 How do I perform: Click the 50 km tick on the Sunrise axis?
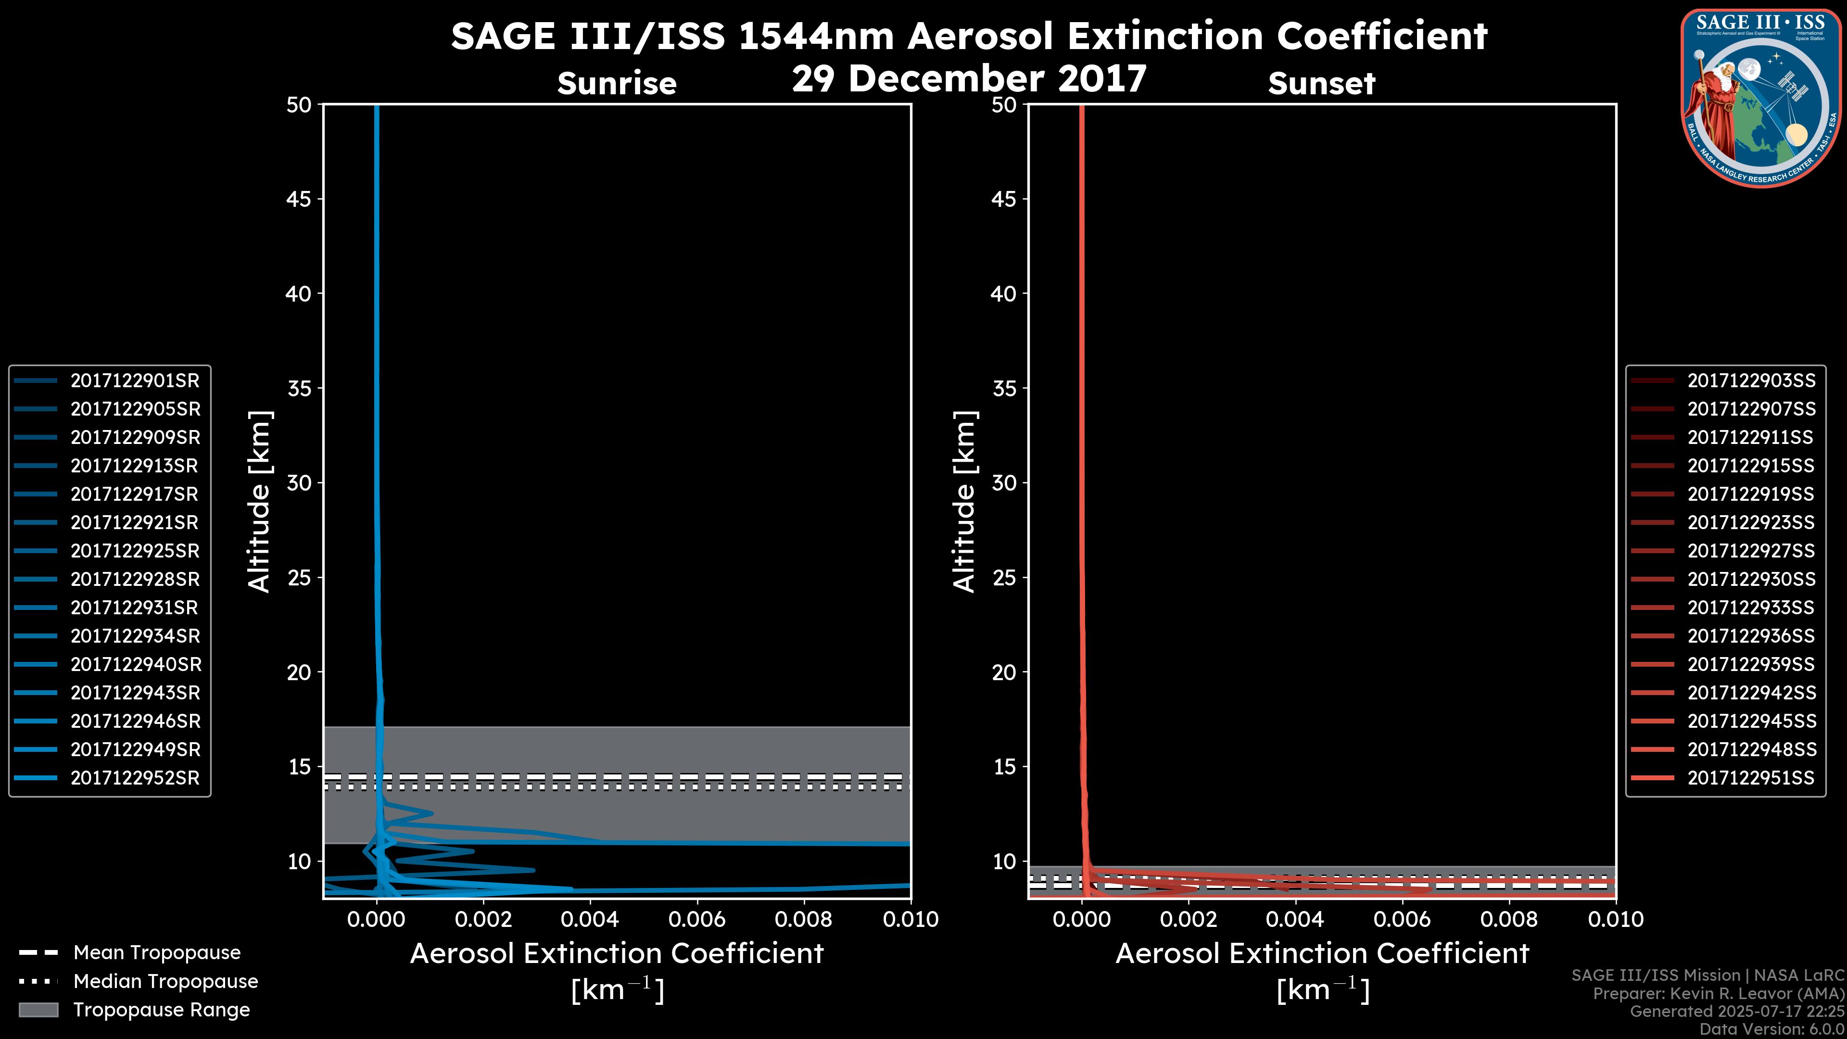[x=299, y=105]
